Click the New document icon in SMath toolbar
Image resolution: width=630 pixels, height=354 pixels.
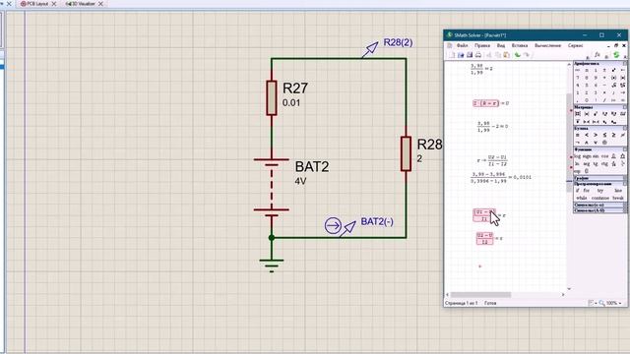point(453,55)
